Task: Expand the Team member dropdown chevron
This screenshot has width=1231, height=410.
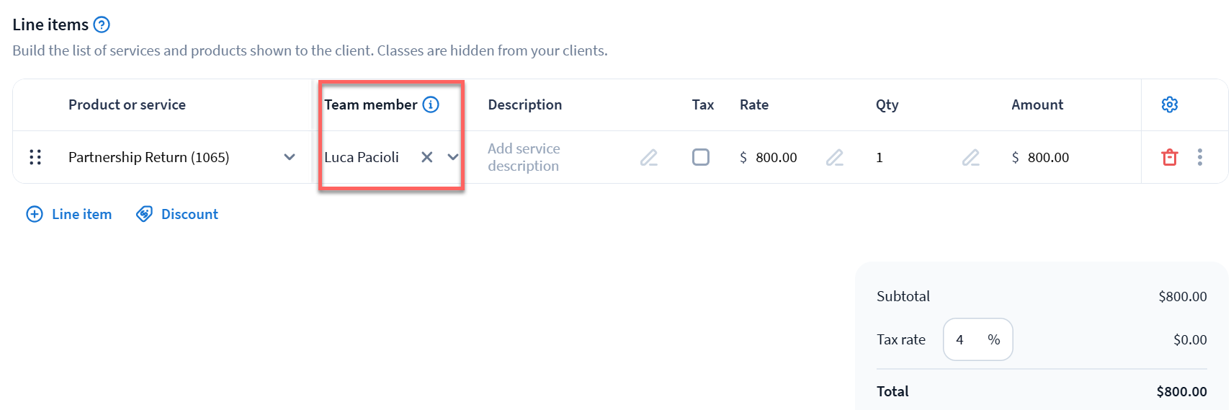Action: click(453, 157)
